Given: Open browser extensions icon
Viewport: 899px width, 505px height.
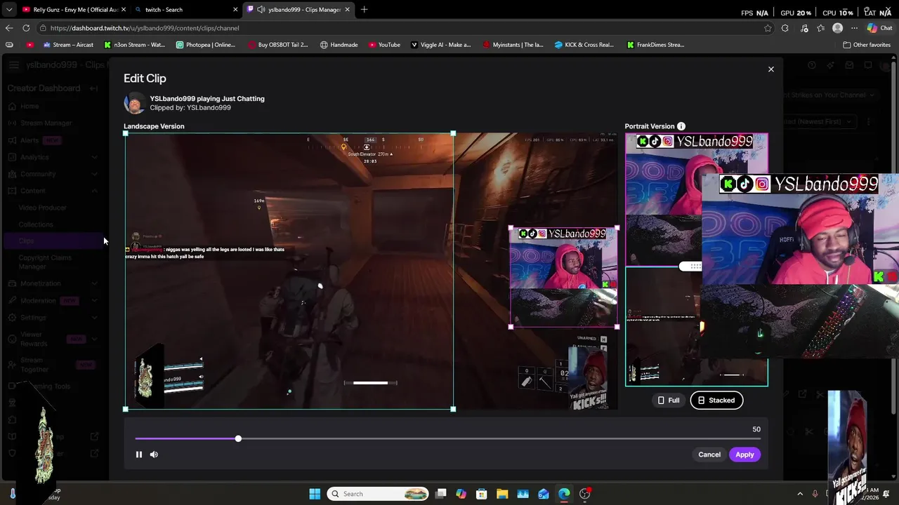Looking at the screenshot, I should [785, 28].
